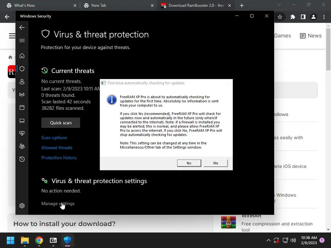Image resolution: width=331 pixels, height=248 pixels.
Task: Click the network tray icon
Action: click(x=285, y=240)
